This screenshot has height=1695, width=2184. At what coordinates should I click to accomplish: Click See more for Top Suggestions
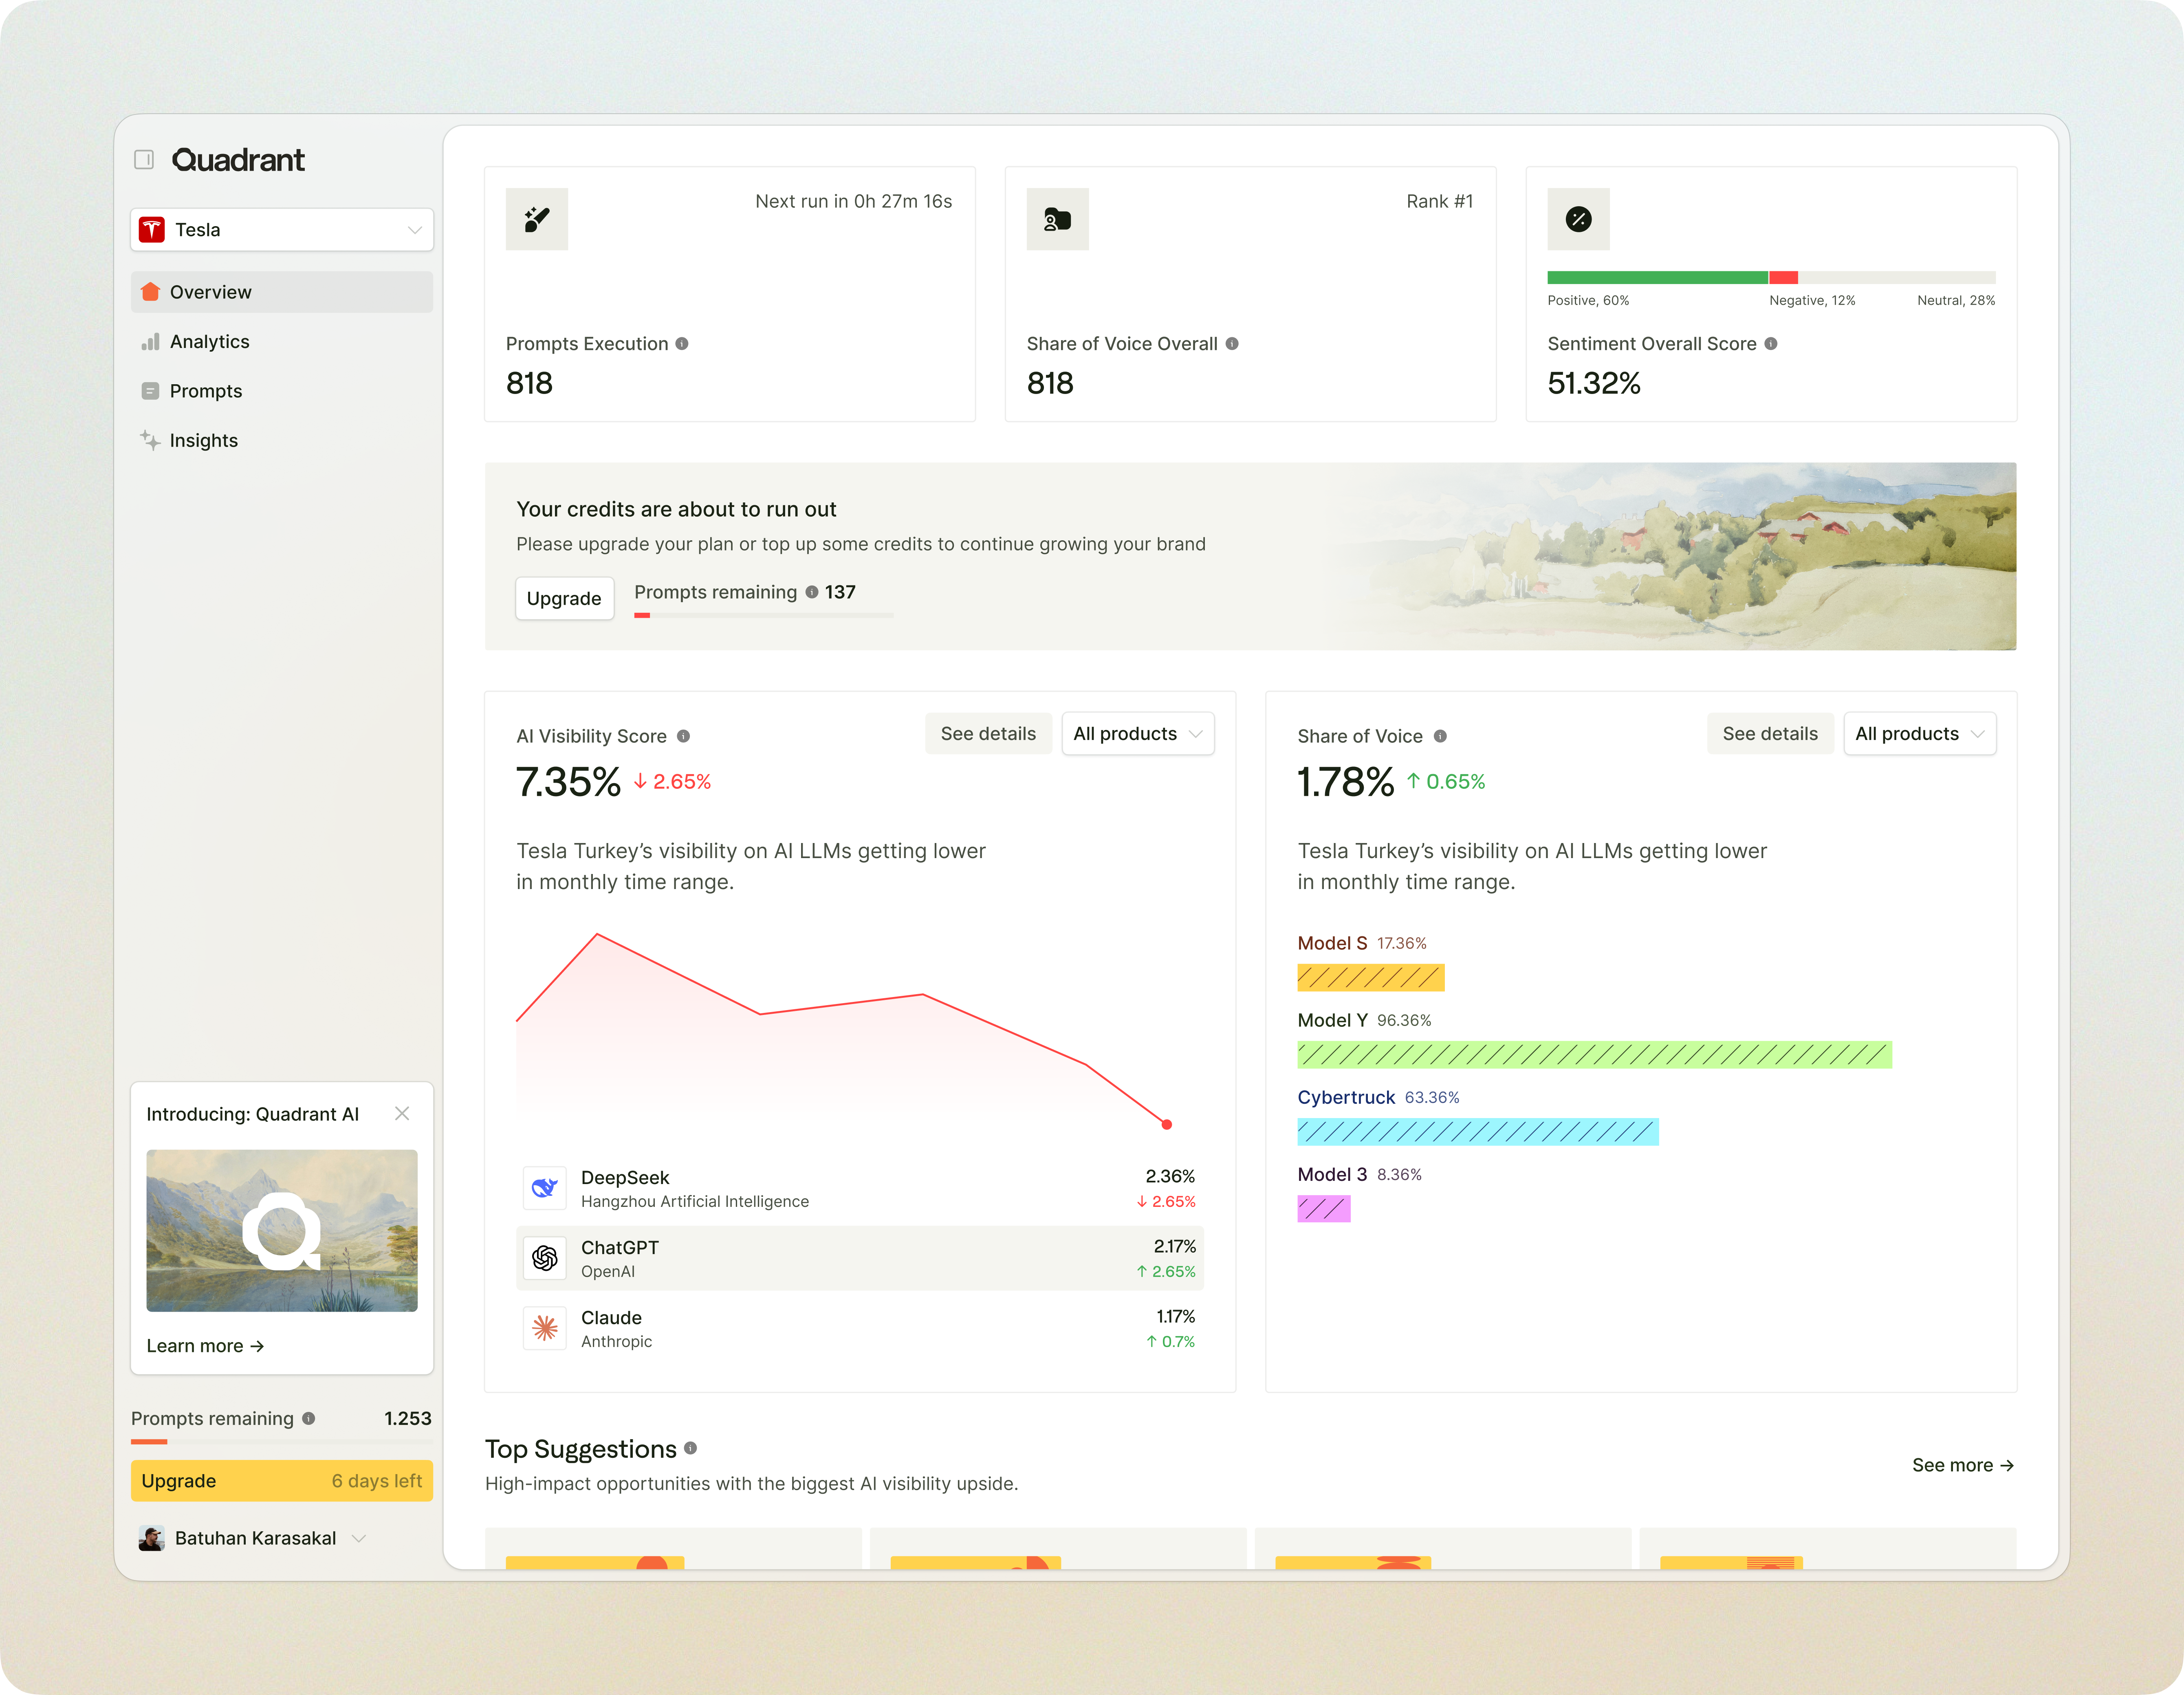[1963, 1466]
